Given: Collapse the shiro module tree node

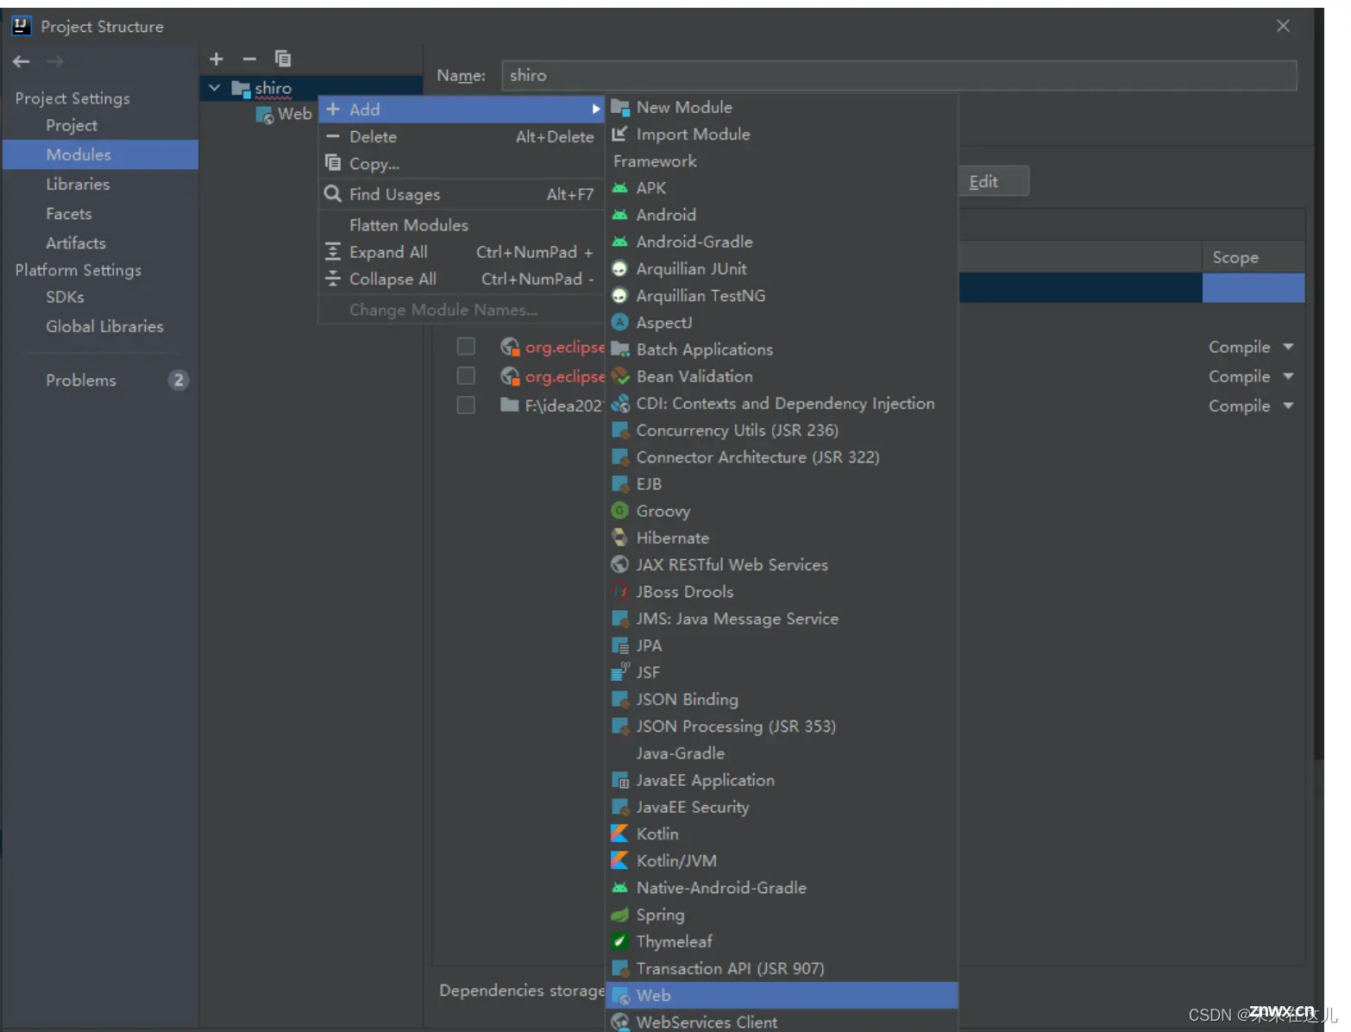Looking at the screenshot, I should point(215,88).
